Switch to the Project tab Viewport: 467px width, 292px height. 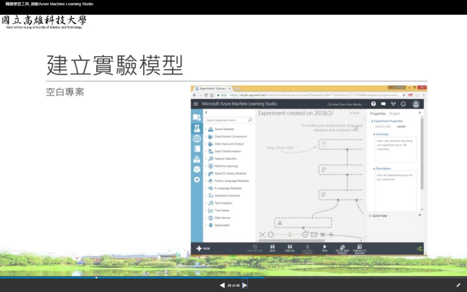[x=394, y=113]
